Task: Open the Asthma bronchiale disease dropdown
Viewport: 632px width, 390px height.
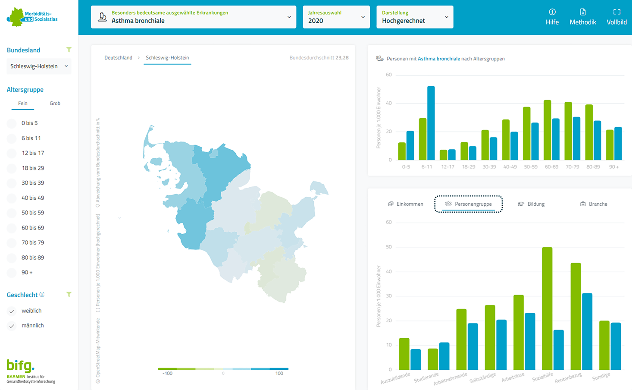Action: (x=193, y=17)
